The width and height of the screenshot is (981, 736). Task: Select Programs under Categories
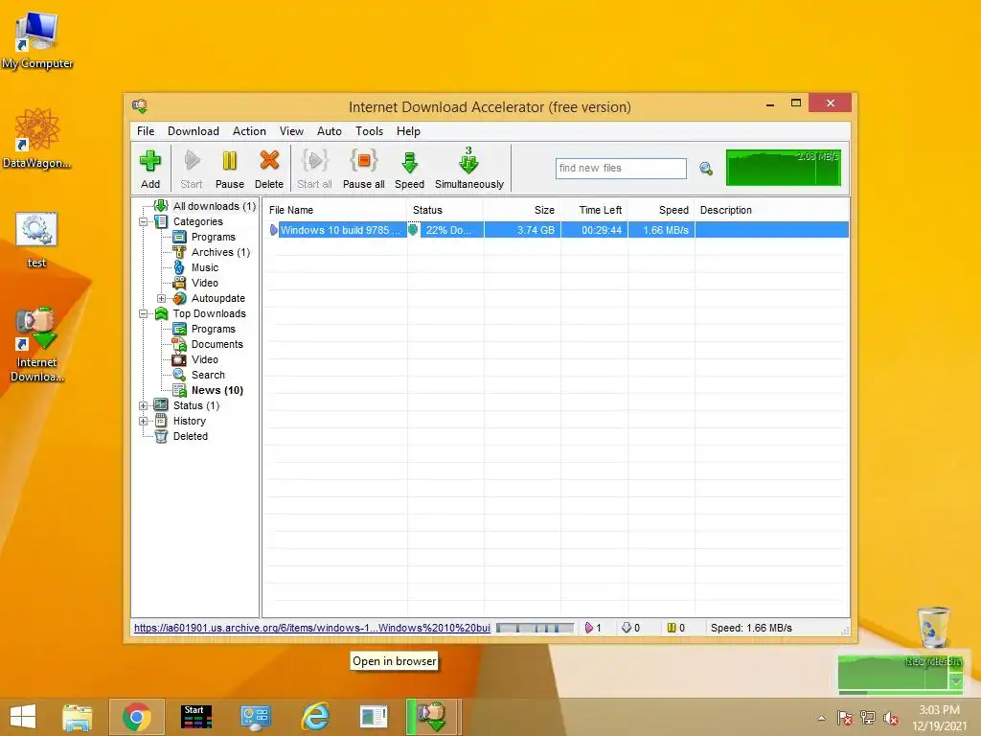coord(214,237)
